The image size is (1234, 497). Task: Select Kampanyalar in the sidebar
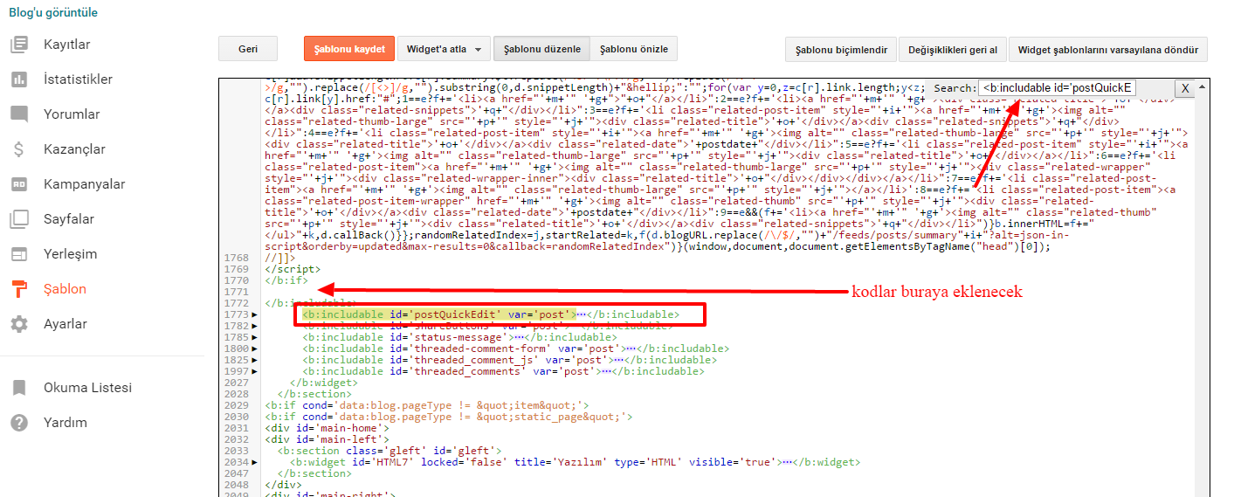pos(85,184)
